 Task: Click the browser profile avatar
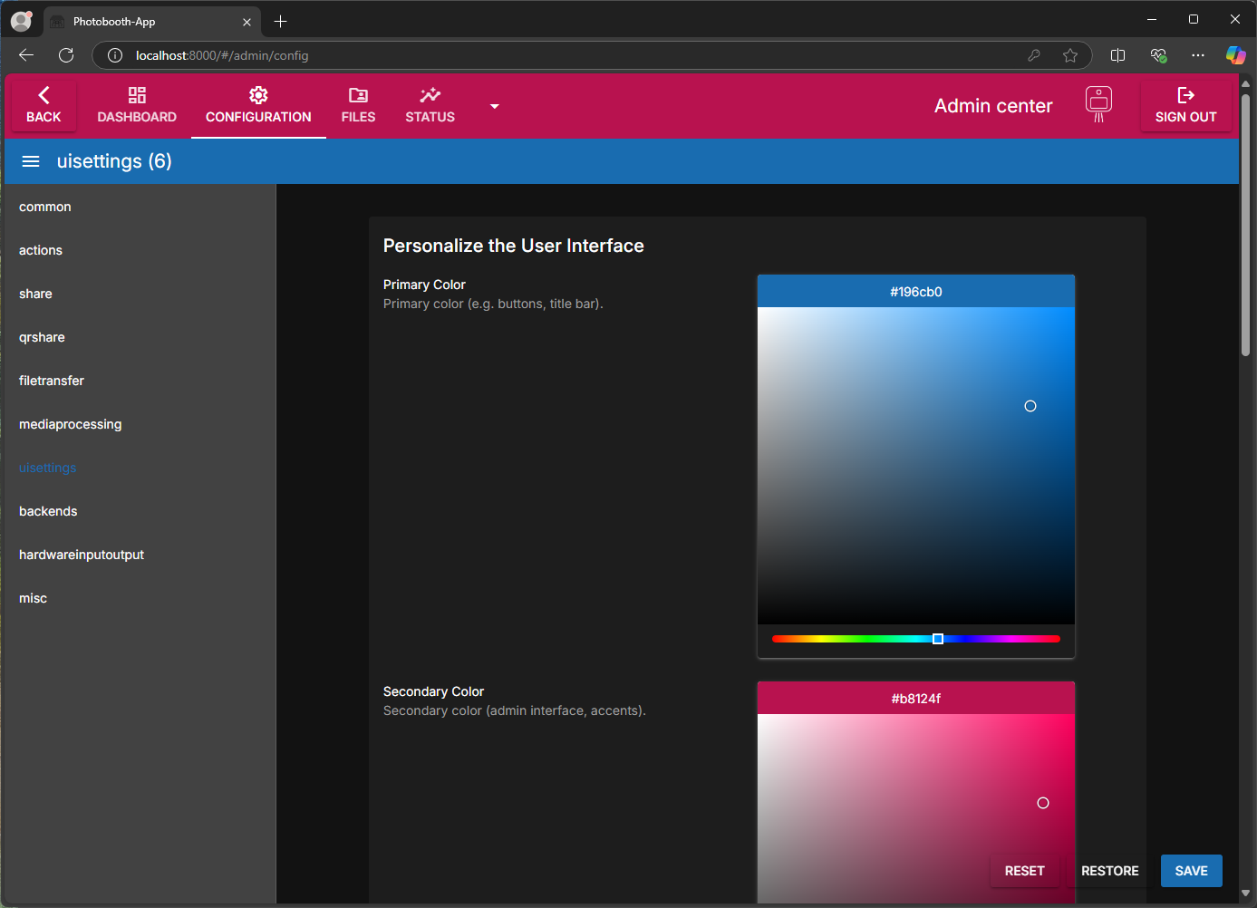(x=22, y=21)
